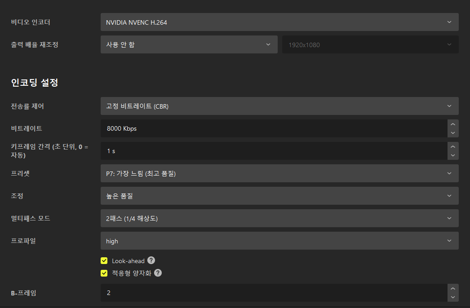Click the 적응형 양자화 help question mark icon
The image size is (470, 308).
point(158,273)
